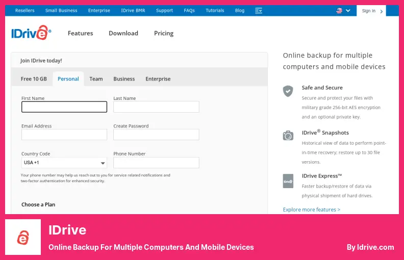The image size is (404, 260).
Task: Click the Safe and Secure shield icon
Action: (x=288, y=91)
